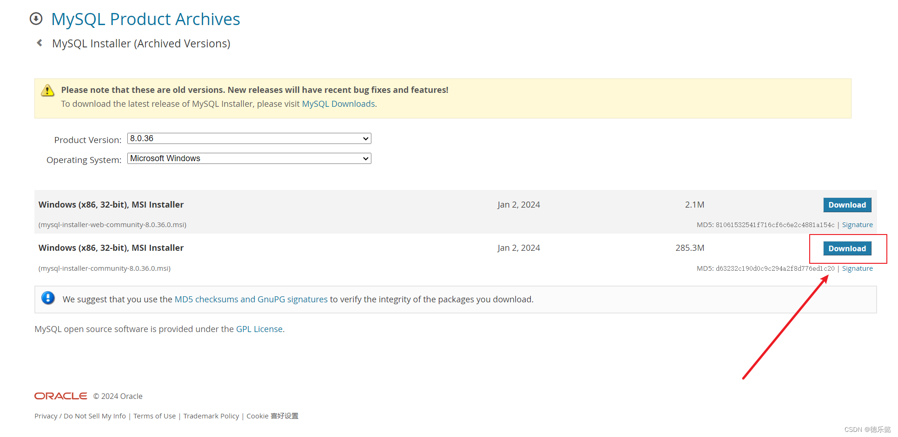This screenshot has height=437, width=898.
Task: Click filename mysql-installer-community-8.0.36.0.msi
Action: tap(105, 268)
